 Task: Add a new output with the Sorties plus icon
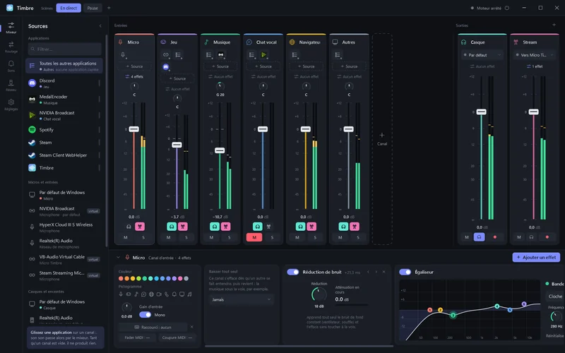click(x=554, y=25)
